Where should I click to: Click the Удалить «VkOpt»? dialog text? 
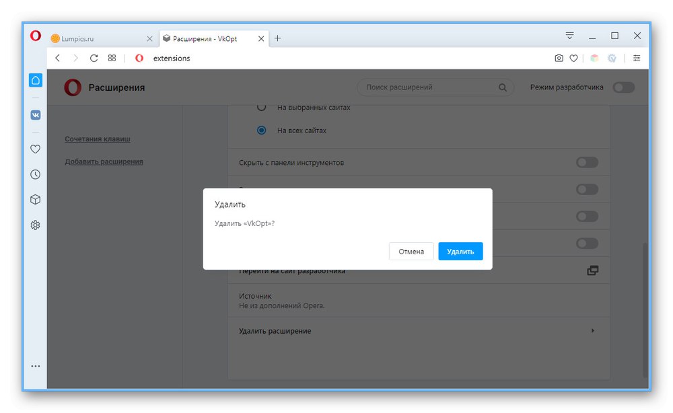tap(245, 223)
